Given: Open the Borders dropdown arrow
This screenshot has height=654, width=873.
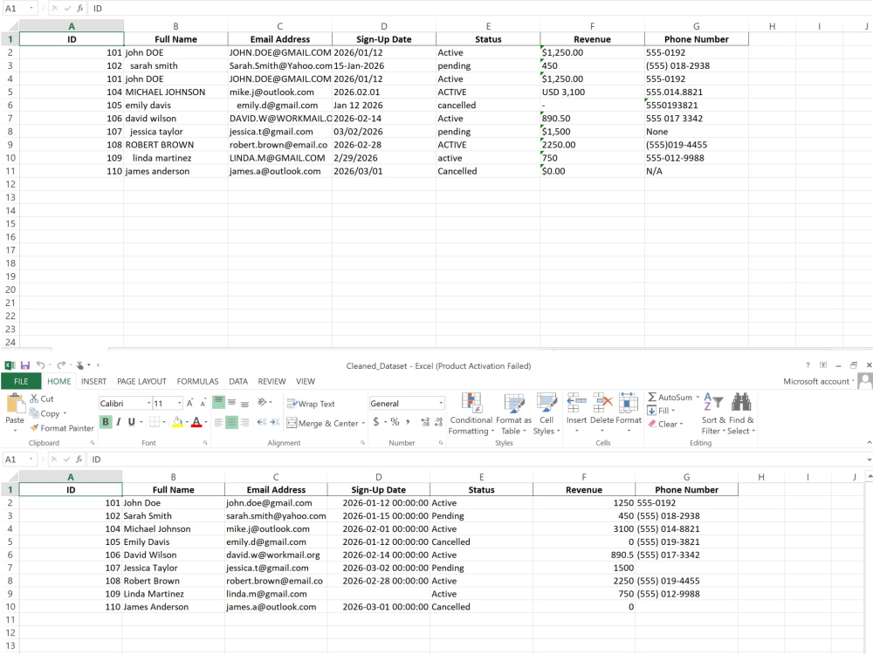Looking at the screenshot, I should [x=164, y=422].
